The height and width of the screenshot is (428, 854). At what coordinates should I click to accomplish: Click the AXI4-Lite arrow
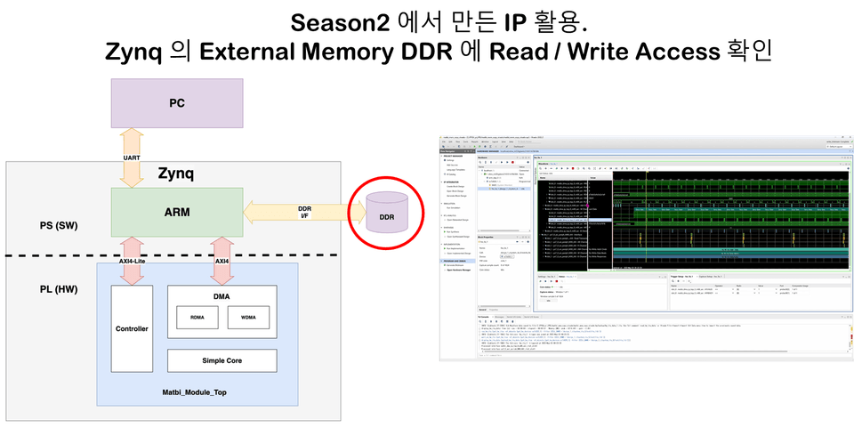coord(132,261)
